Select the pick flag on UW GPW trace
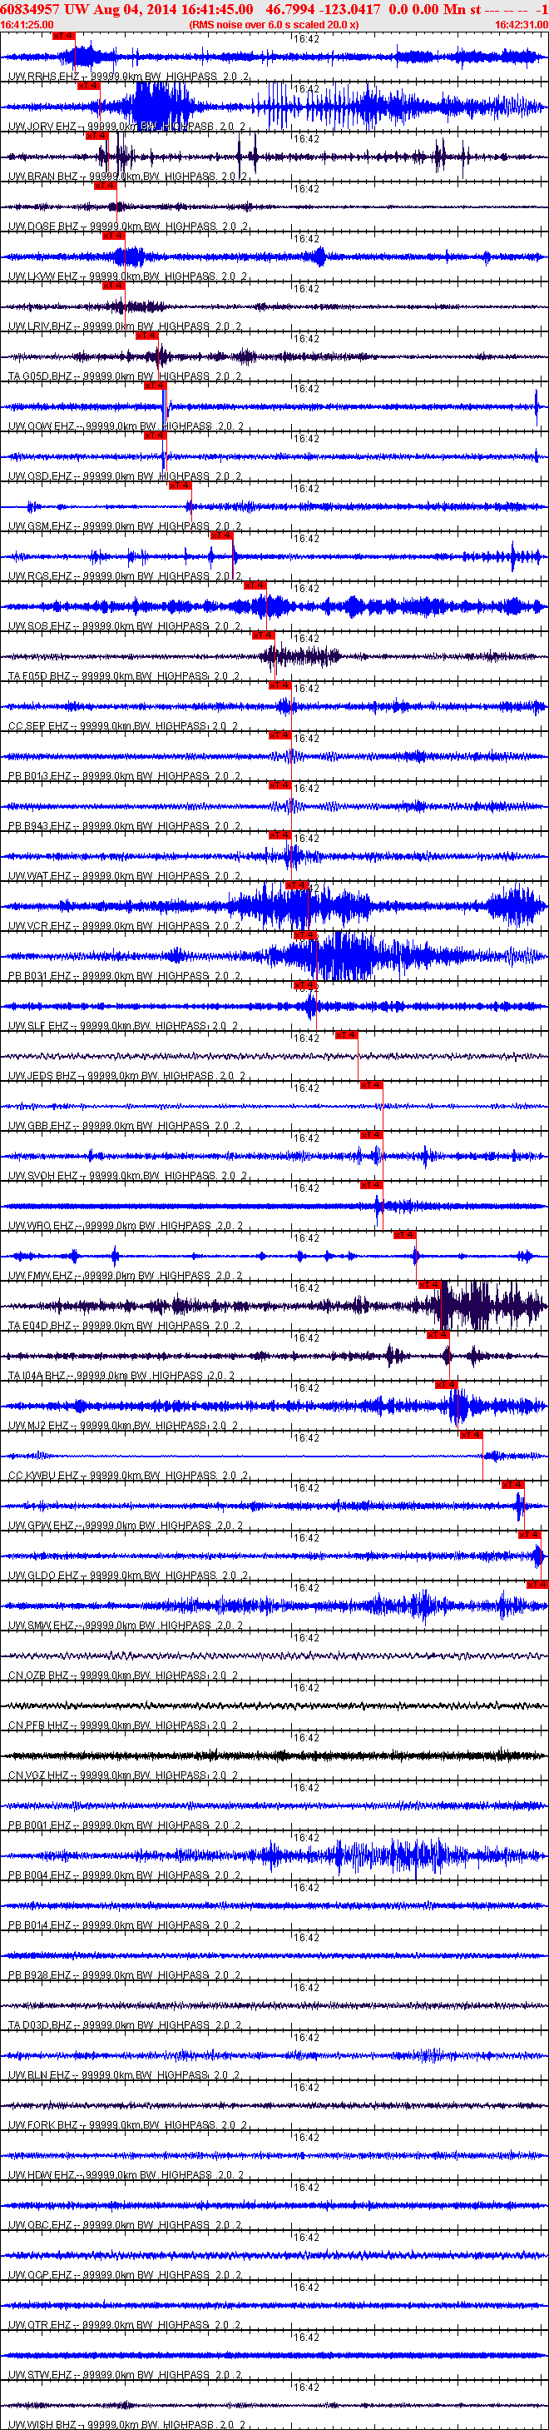Image resolution: width=549 pixels, height=2430 pixels. (x=513, y=1486)
